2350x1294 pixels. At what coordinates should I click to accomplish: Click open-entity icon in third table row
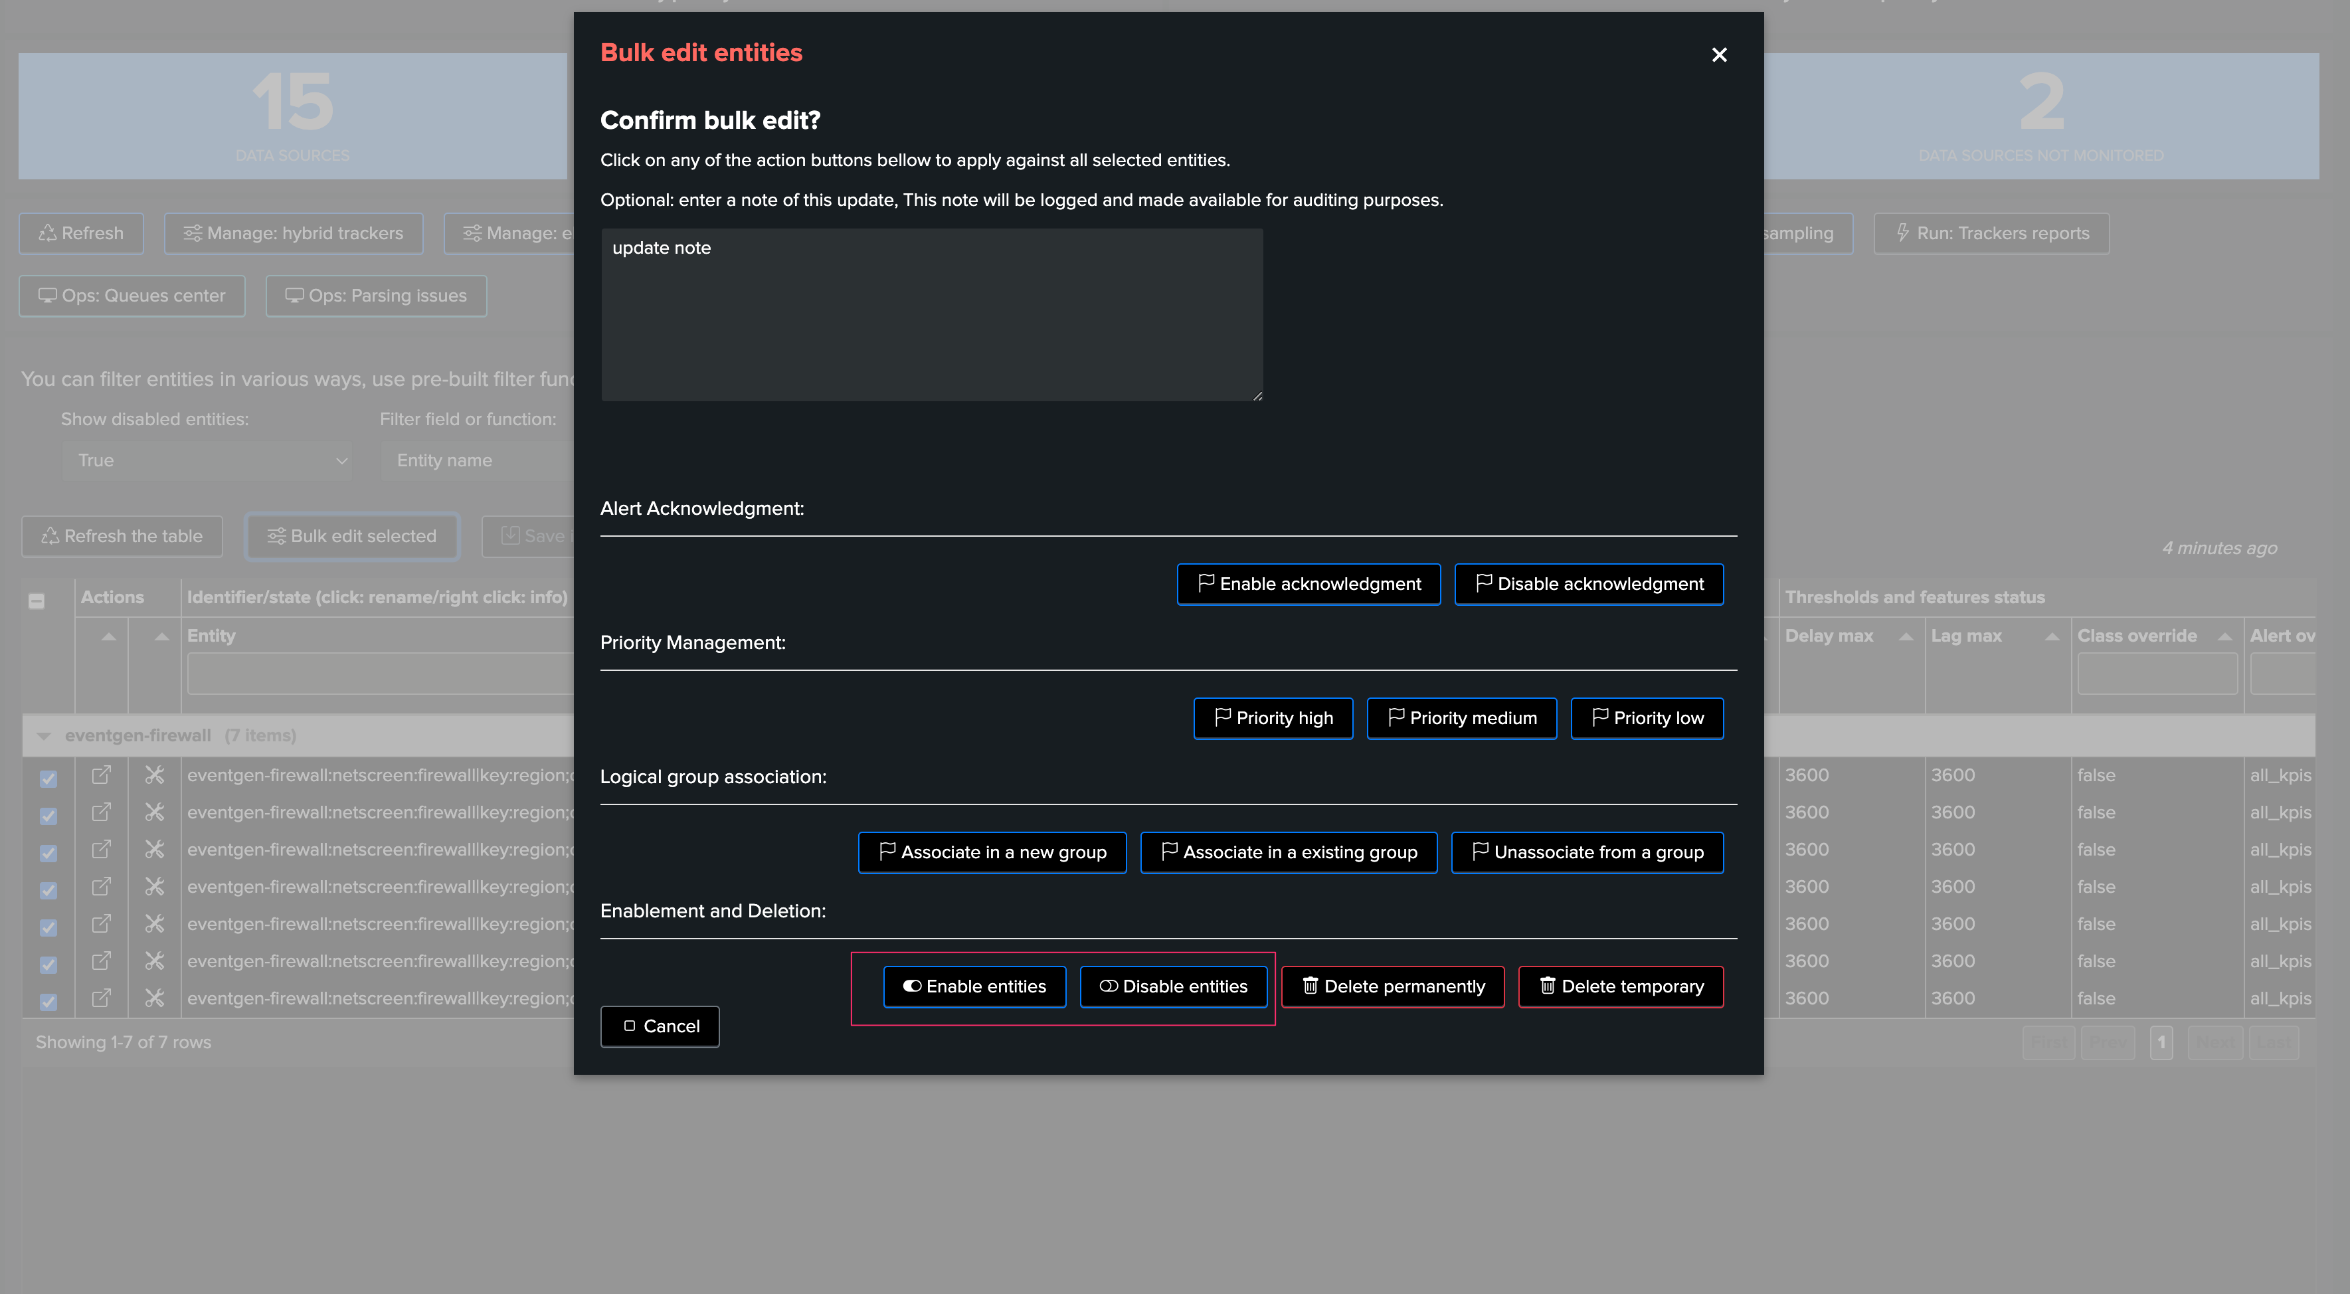[101, 850]
